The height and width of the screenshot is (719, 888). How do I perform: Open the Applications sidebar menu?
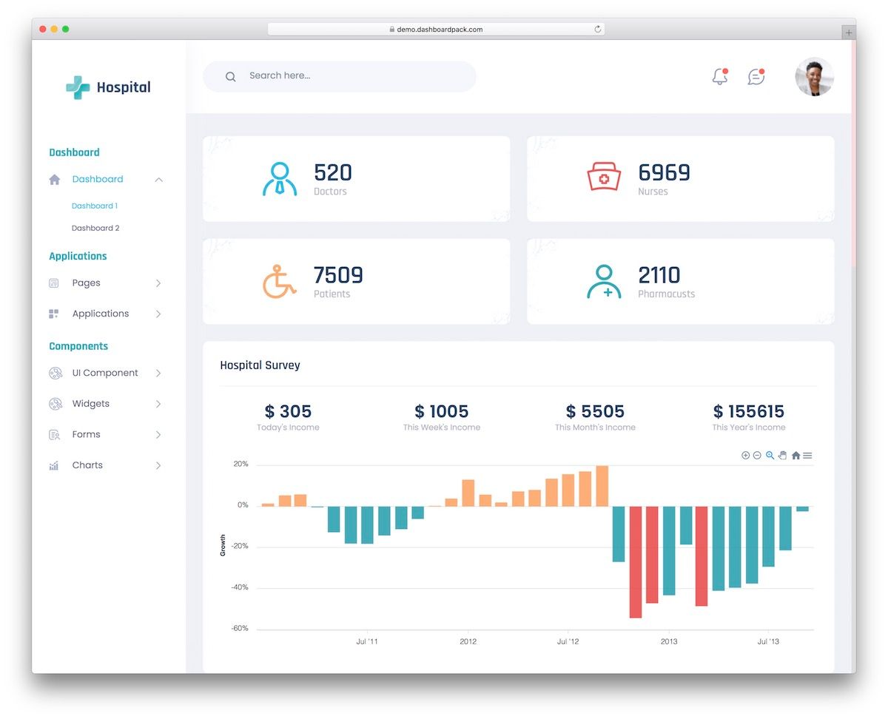pos(100,314)
